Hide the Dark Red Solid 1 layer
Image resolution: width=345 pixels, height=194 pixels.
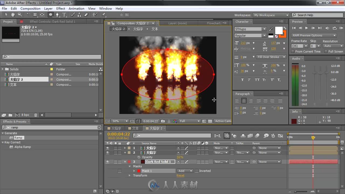[108, 162]
